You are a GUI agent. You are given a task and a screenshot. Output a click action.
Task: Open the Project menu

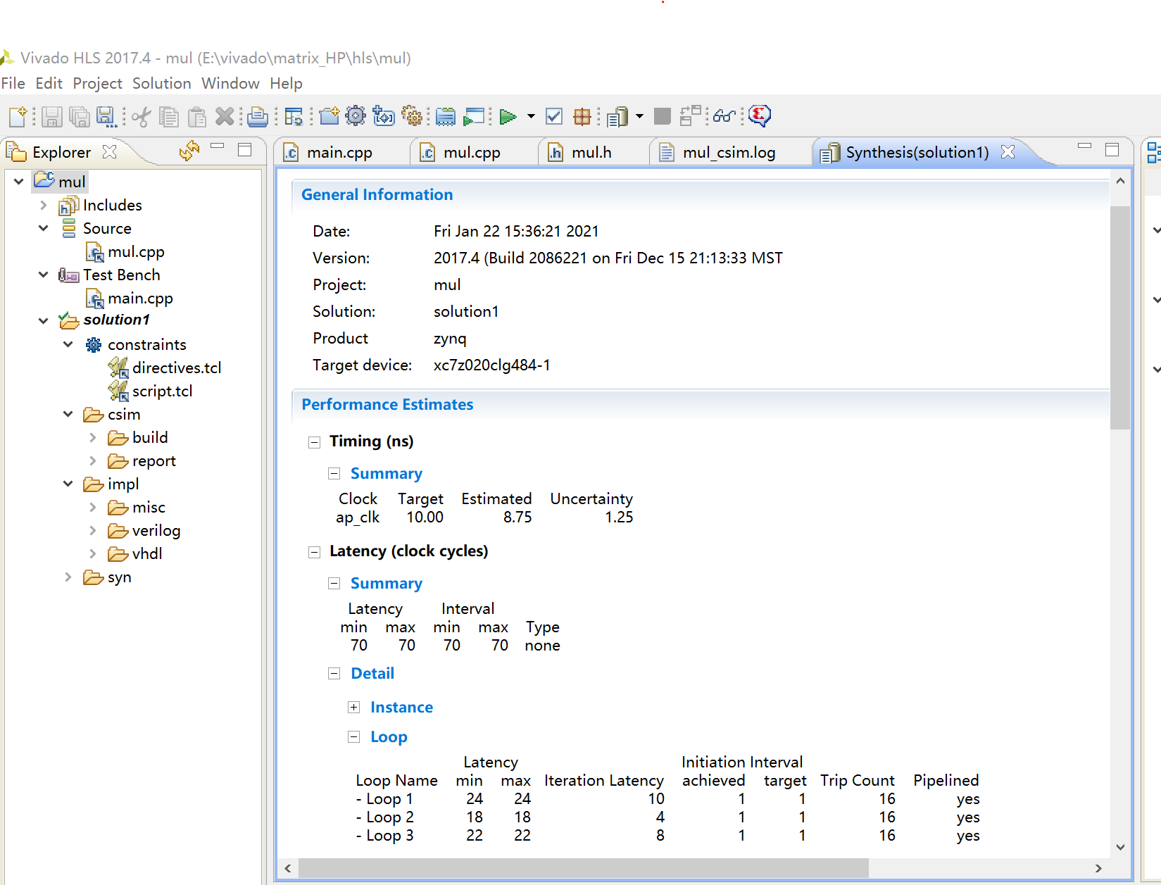click(x=97, y=83)
